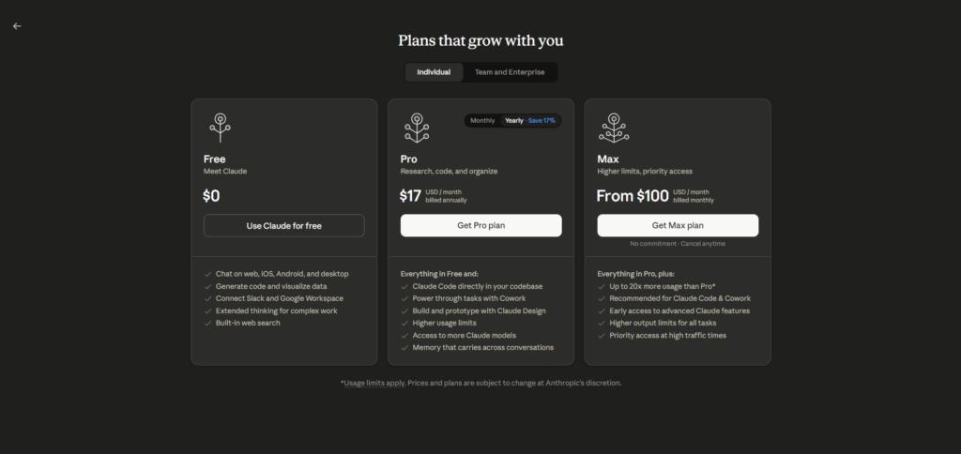Image resolution: width=961 pixels, height=454 pixels.
Task: Click 'Everything in Pro, plus:' heading
Action: tap(635, 274)
